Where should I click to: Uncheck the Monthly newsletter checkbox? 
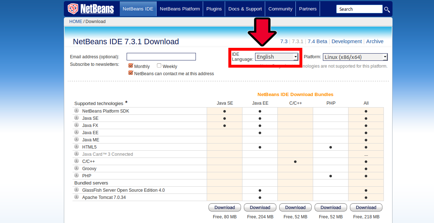(x=131, y=66)
